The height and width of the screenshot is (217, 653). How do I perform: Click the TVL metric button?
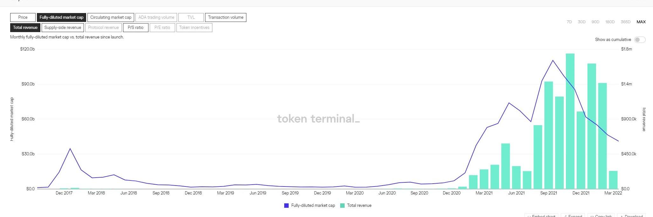click(191, 17)
